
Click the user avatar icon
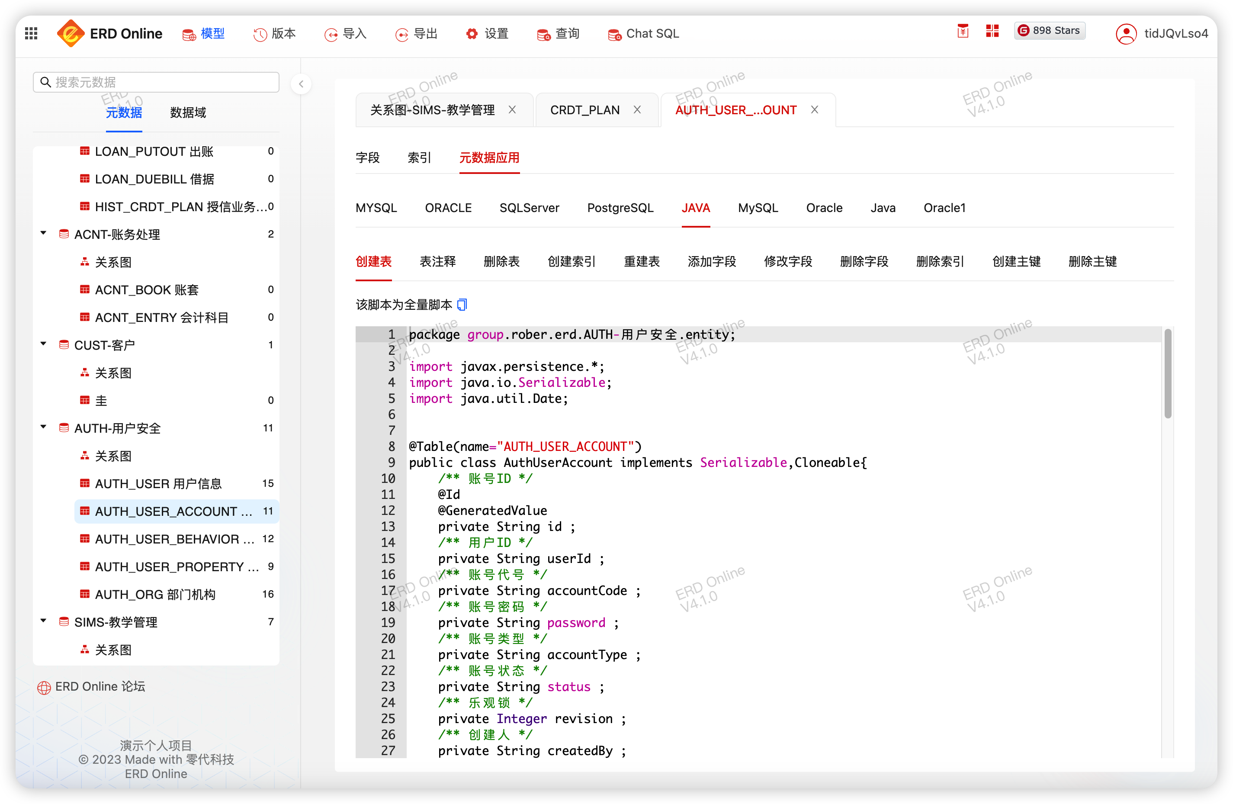point(1125,34)
